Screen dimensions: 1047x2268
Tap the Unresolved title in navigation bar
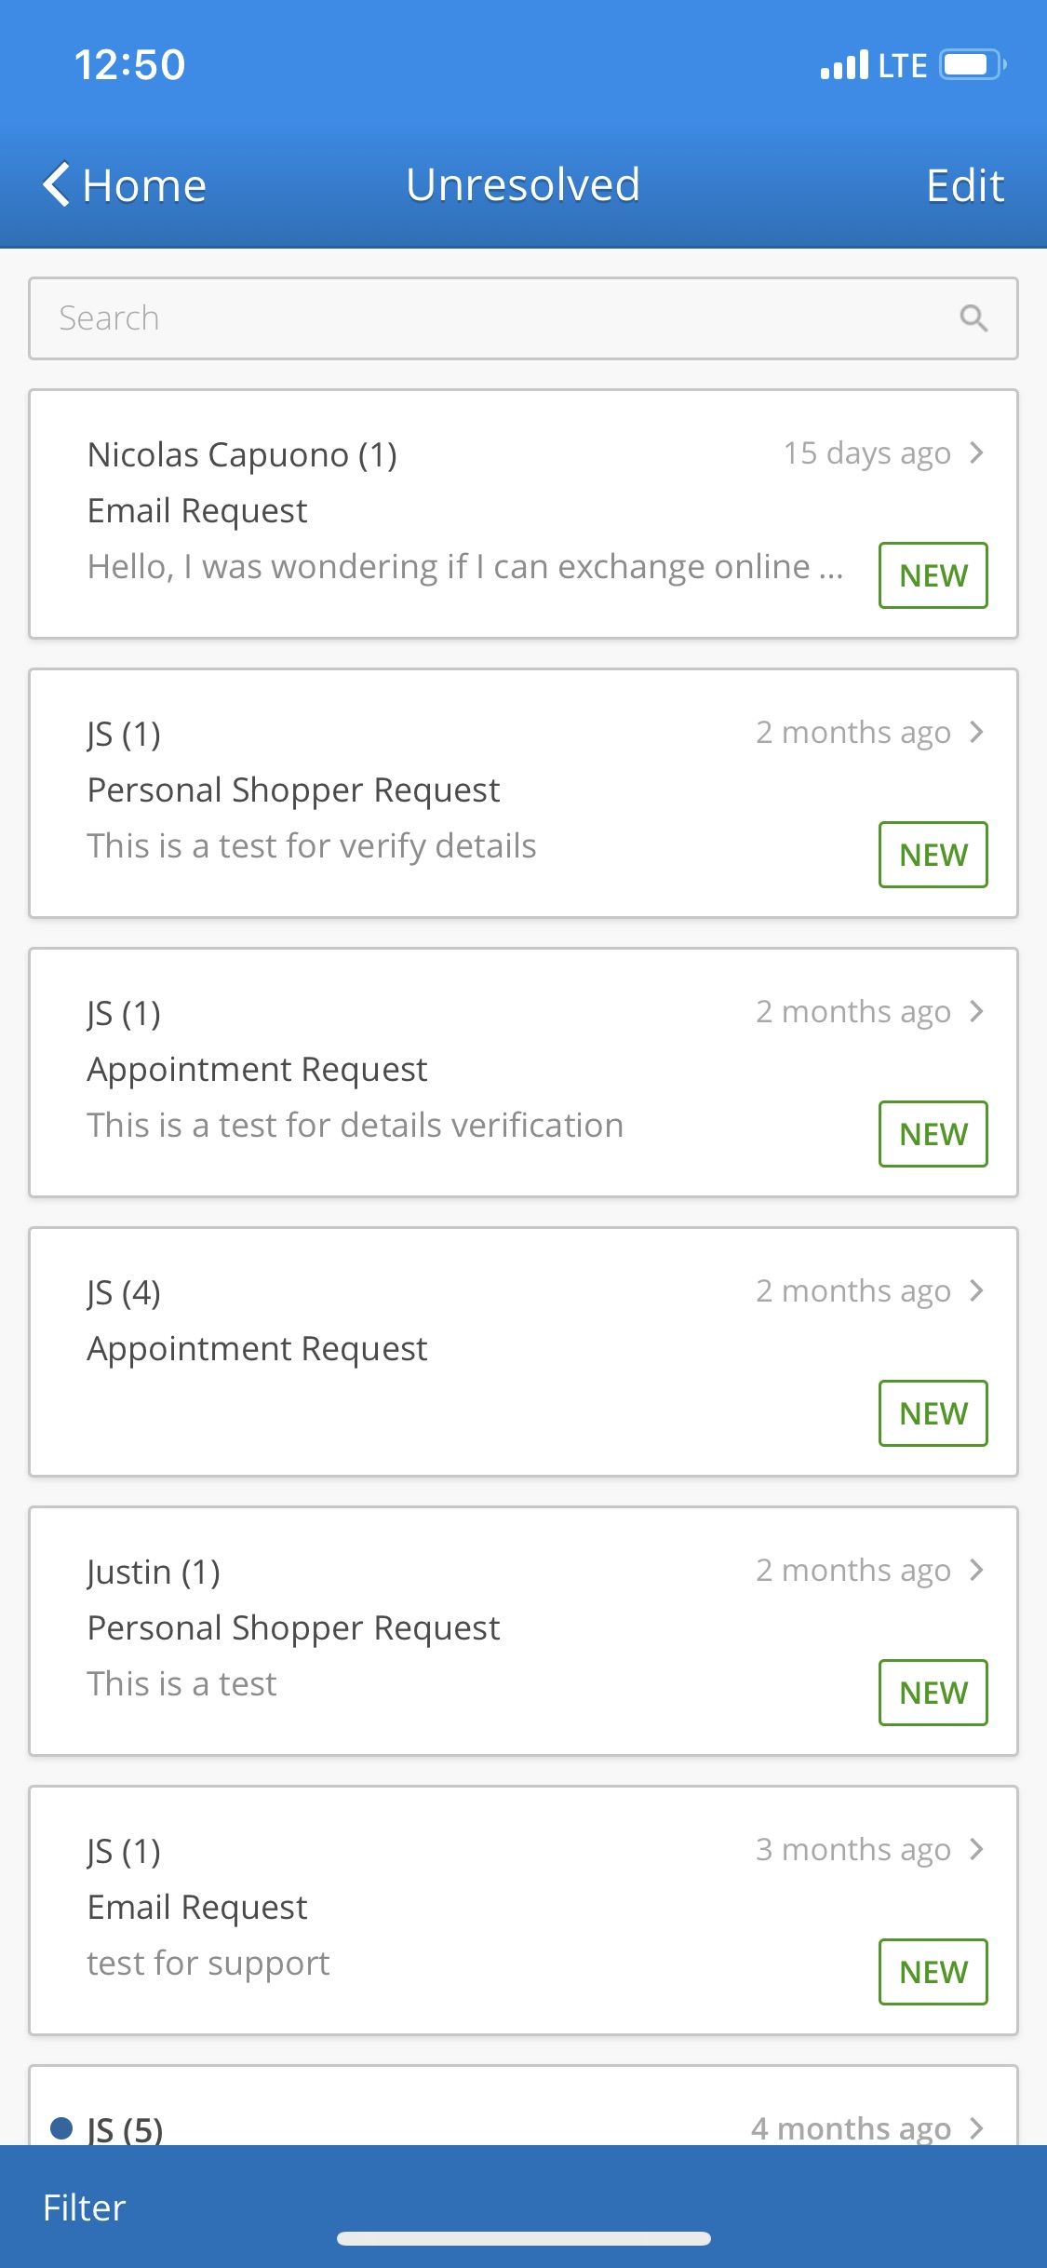click(523, 184)
